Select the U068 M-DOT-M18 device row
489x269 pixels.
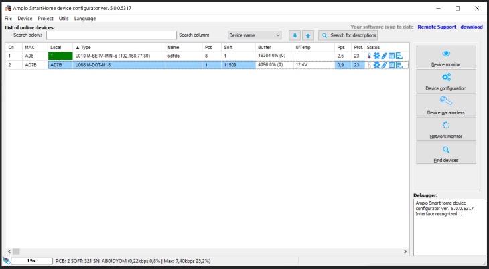[207, 65]
